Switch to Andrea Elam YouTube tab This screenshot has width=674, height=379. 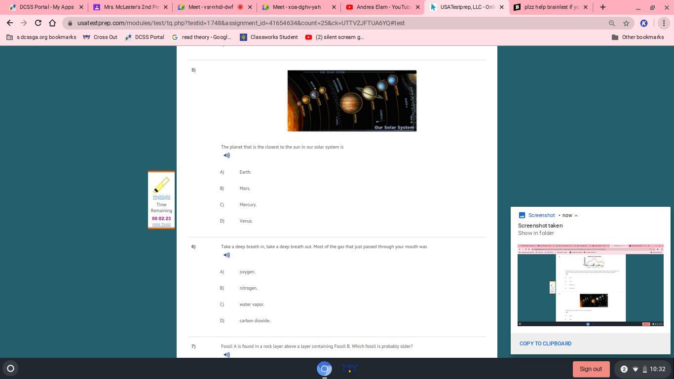pyautogui.click(x=383, y=7)
